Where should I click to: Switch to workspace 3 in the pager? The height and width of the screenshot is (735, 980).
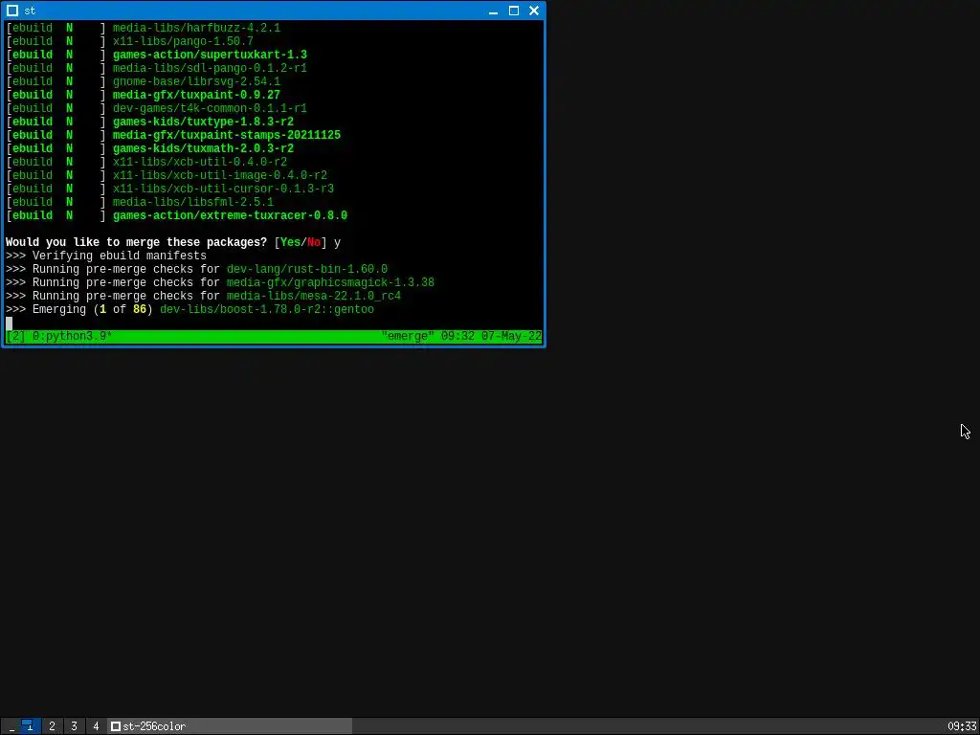pos(74,726)
